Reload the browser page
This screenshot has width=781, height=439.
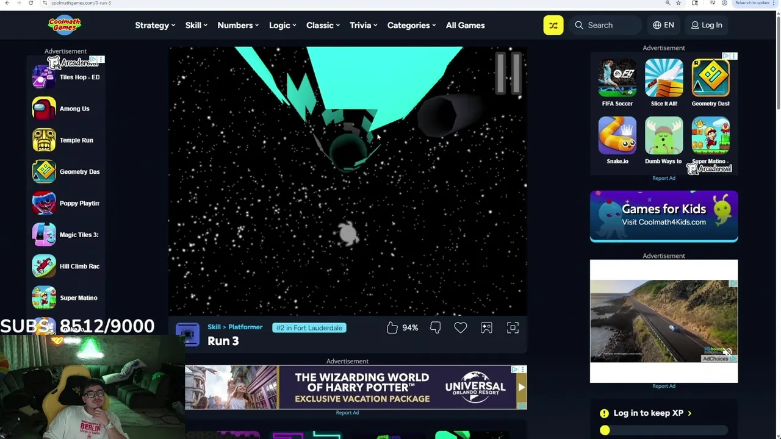[31, 3]
